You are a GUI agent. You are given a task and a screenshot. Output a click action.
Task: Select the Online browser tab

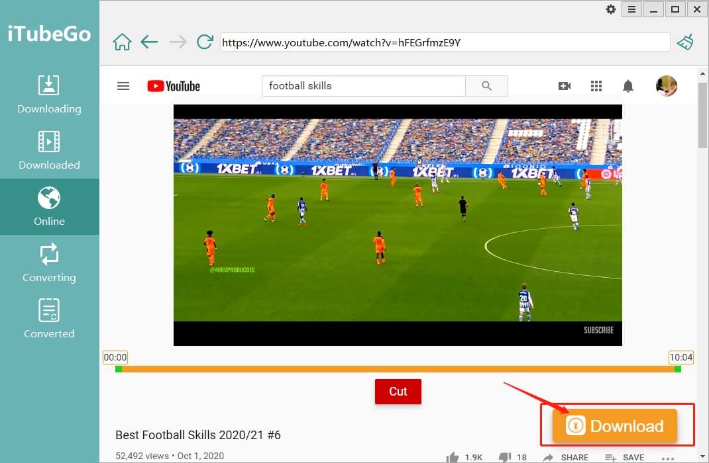point(49,206)
